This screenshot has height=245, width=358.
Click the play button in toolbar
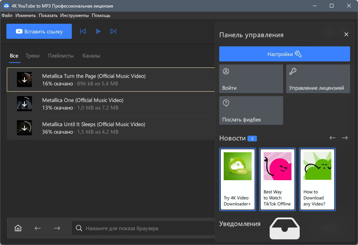pos(99,31)
